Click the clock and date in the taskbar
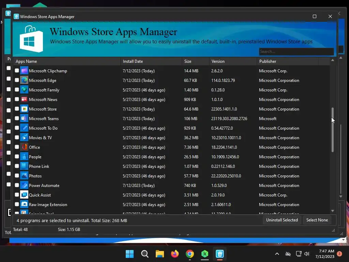 tap(325, 254)
